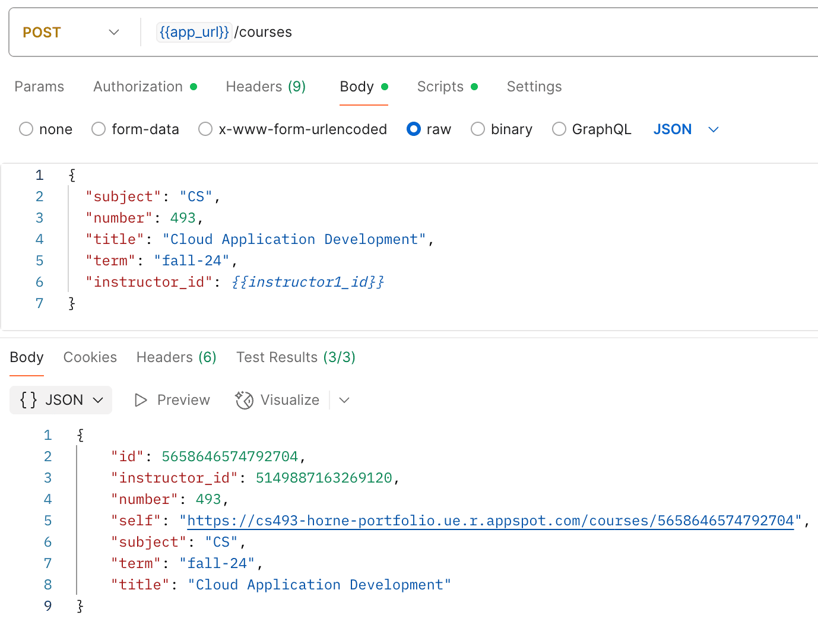Screen dimensions: 818x628
Task: Click "fall-24" value in request body
Action: [x=192, y=261]
